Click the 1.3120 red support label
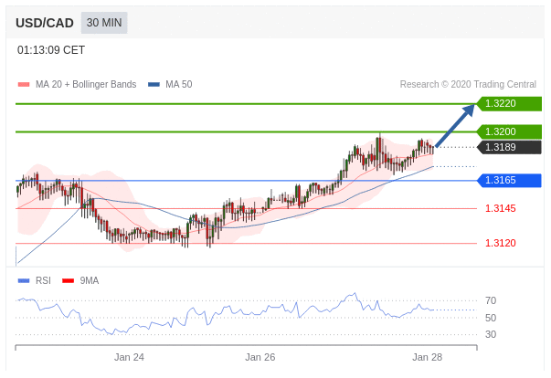Viewport: 551px width, 378px height. click(x=501, y=243)
